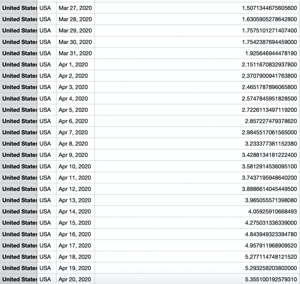Click the value 2.7226113497119200
Image resolution: width=300 pixels, height=284 pixels.
pyautogui.click(x=269, y=110)
